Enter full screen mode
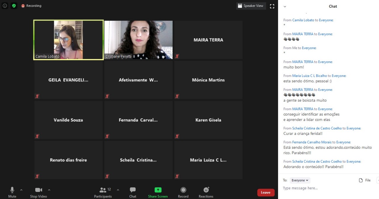 click(272, 6)
